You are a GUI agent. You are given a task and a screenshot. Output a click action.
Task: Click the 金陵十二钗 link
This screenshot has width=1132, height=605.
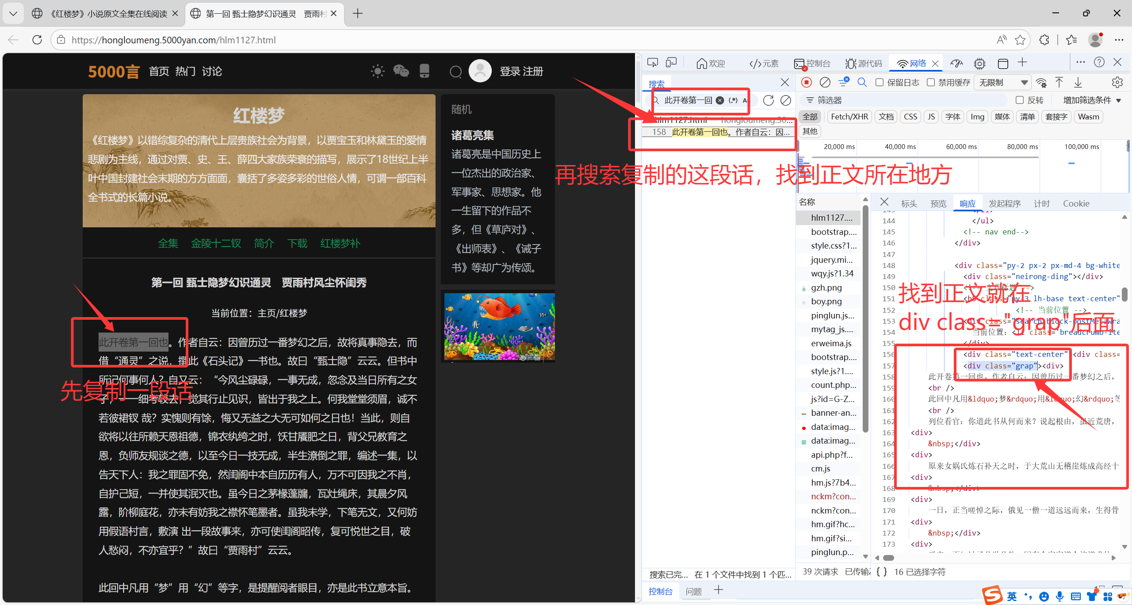tap(216, 243)
